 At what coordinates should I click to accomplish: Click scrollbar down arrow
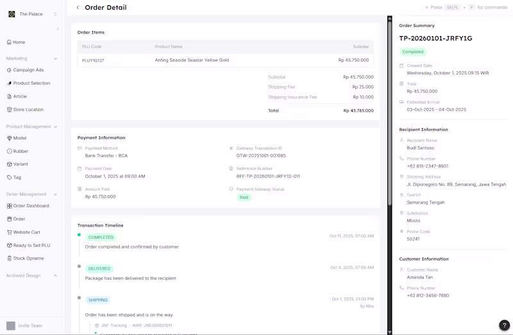coord(389,332)
